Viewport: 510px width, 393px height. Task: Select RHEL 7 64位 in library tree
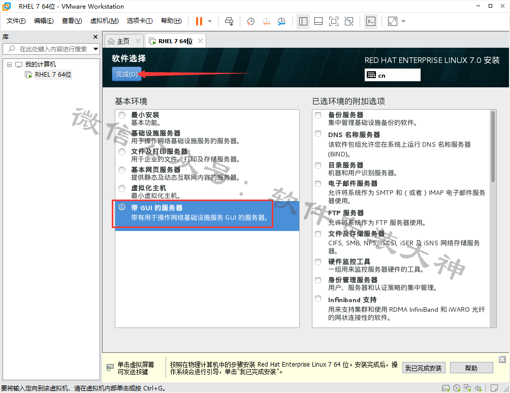[53, 75]
